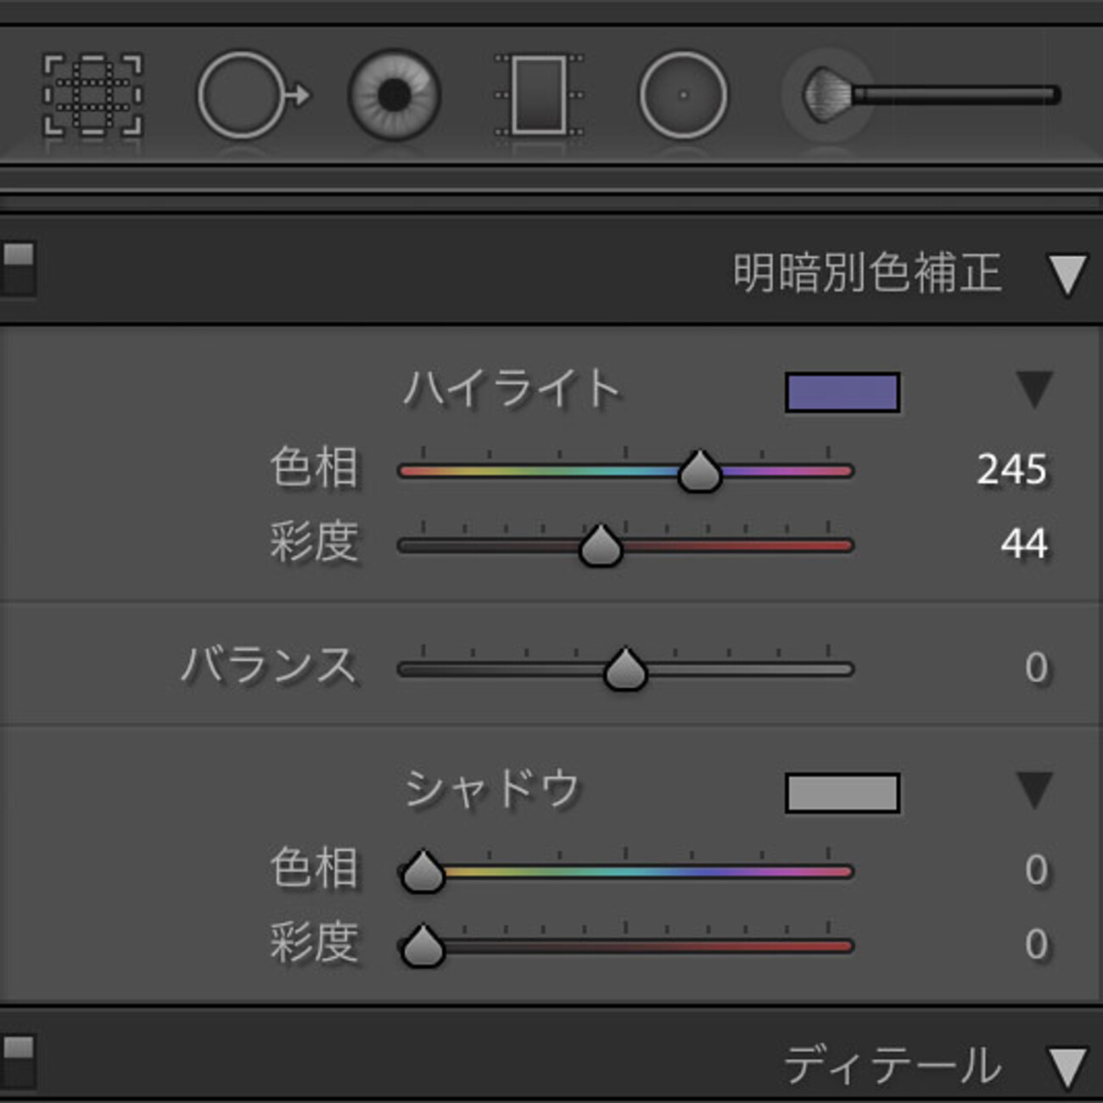The width and height of the screenshot is (1103, 1103).
Task: Toggle the ディテール panel on/off switch
Action: (x=19, y=1061)
